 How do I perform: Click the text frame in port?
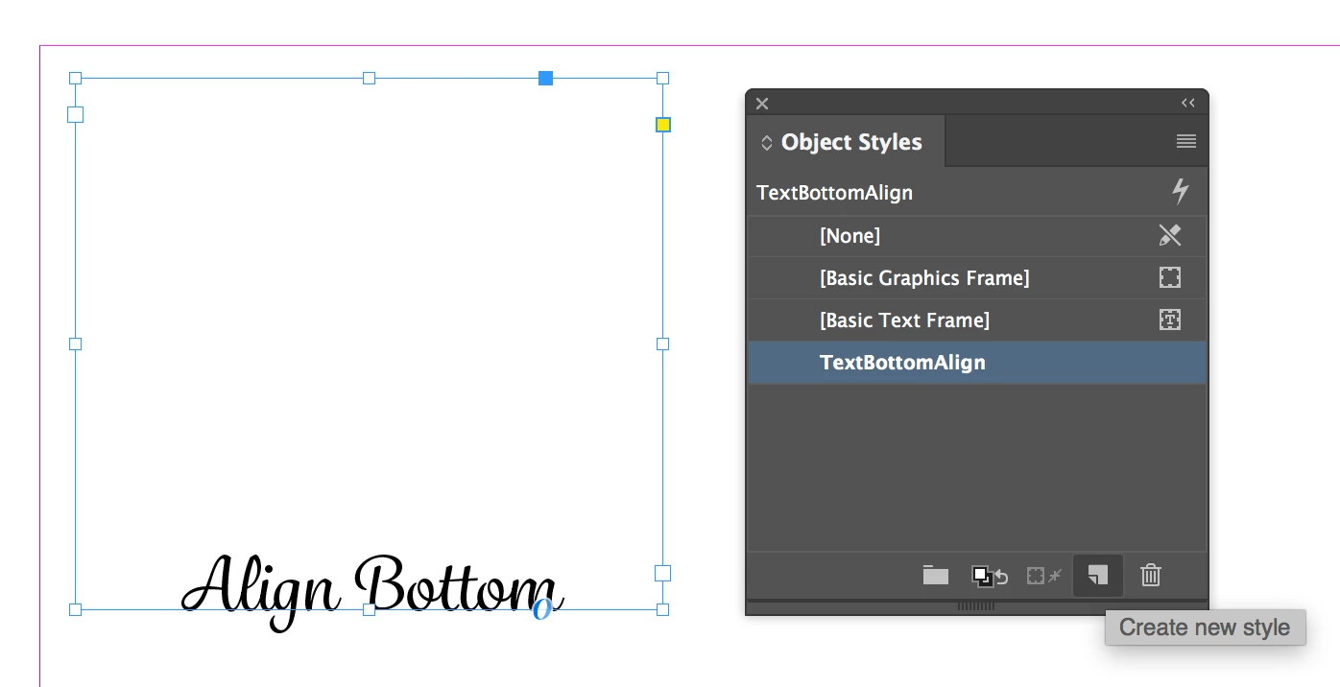tap(75, 114)
